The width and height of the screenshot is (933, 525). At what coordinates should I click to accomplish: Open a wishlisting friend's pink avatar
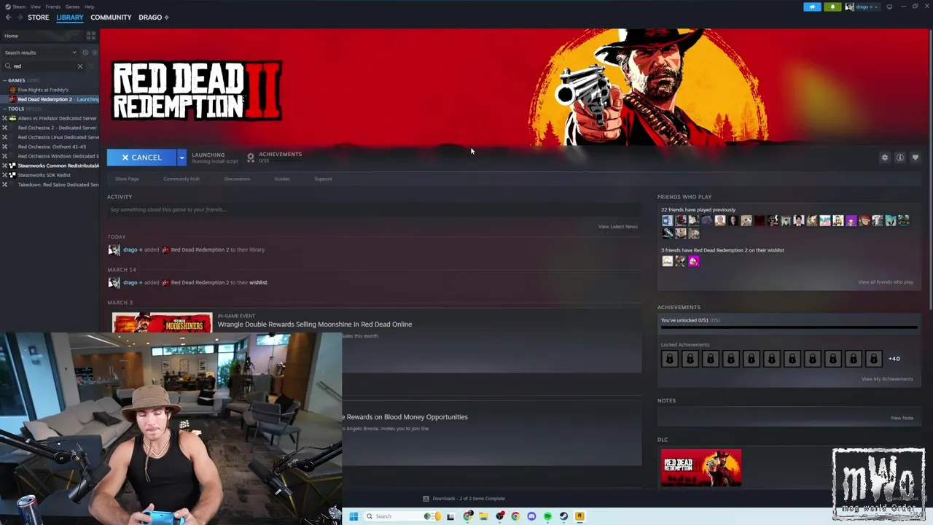coord(694,261)
